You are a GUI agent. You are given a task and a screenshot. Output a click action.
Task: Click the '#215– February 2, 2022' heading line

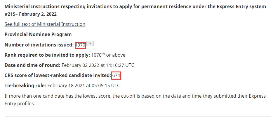click(31, 14)
